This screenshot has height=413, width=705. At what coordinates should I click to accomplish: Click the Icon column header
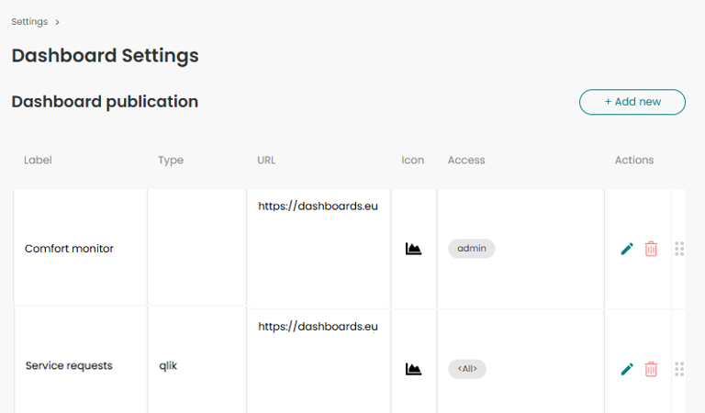(412, 160)
